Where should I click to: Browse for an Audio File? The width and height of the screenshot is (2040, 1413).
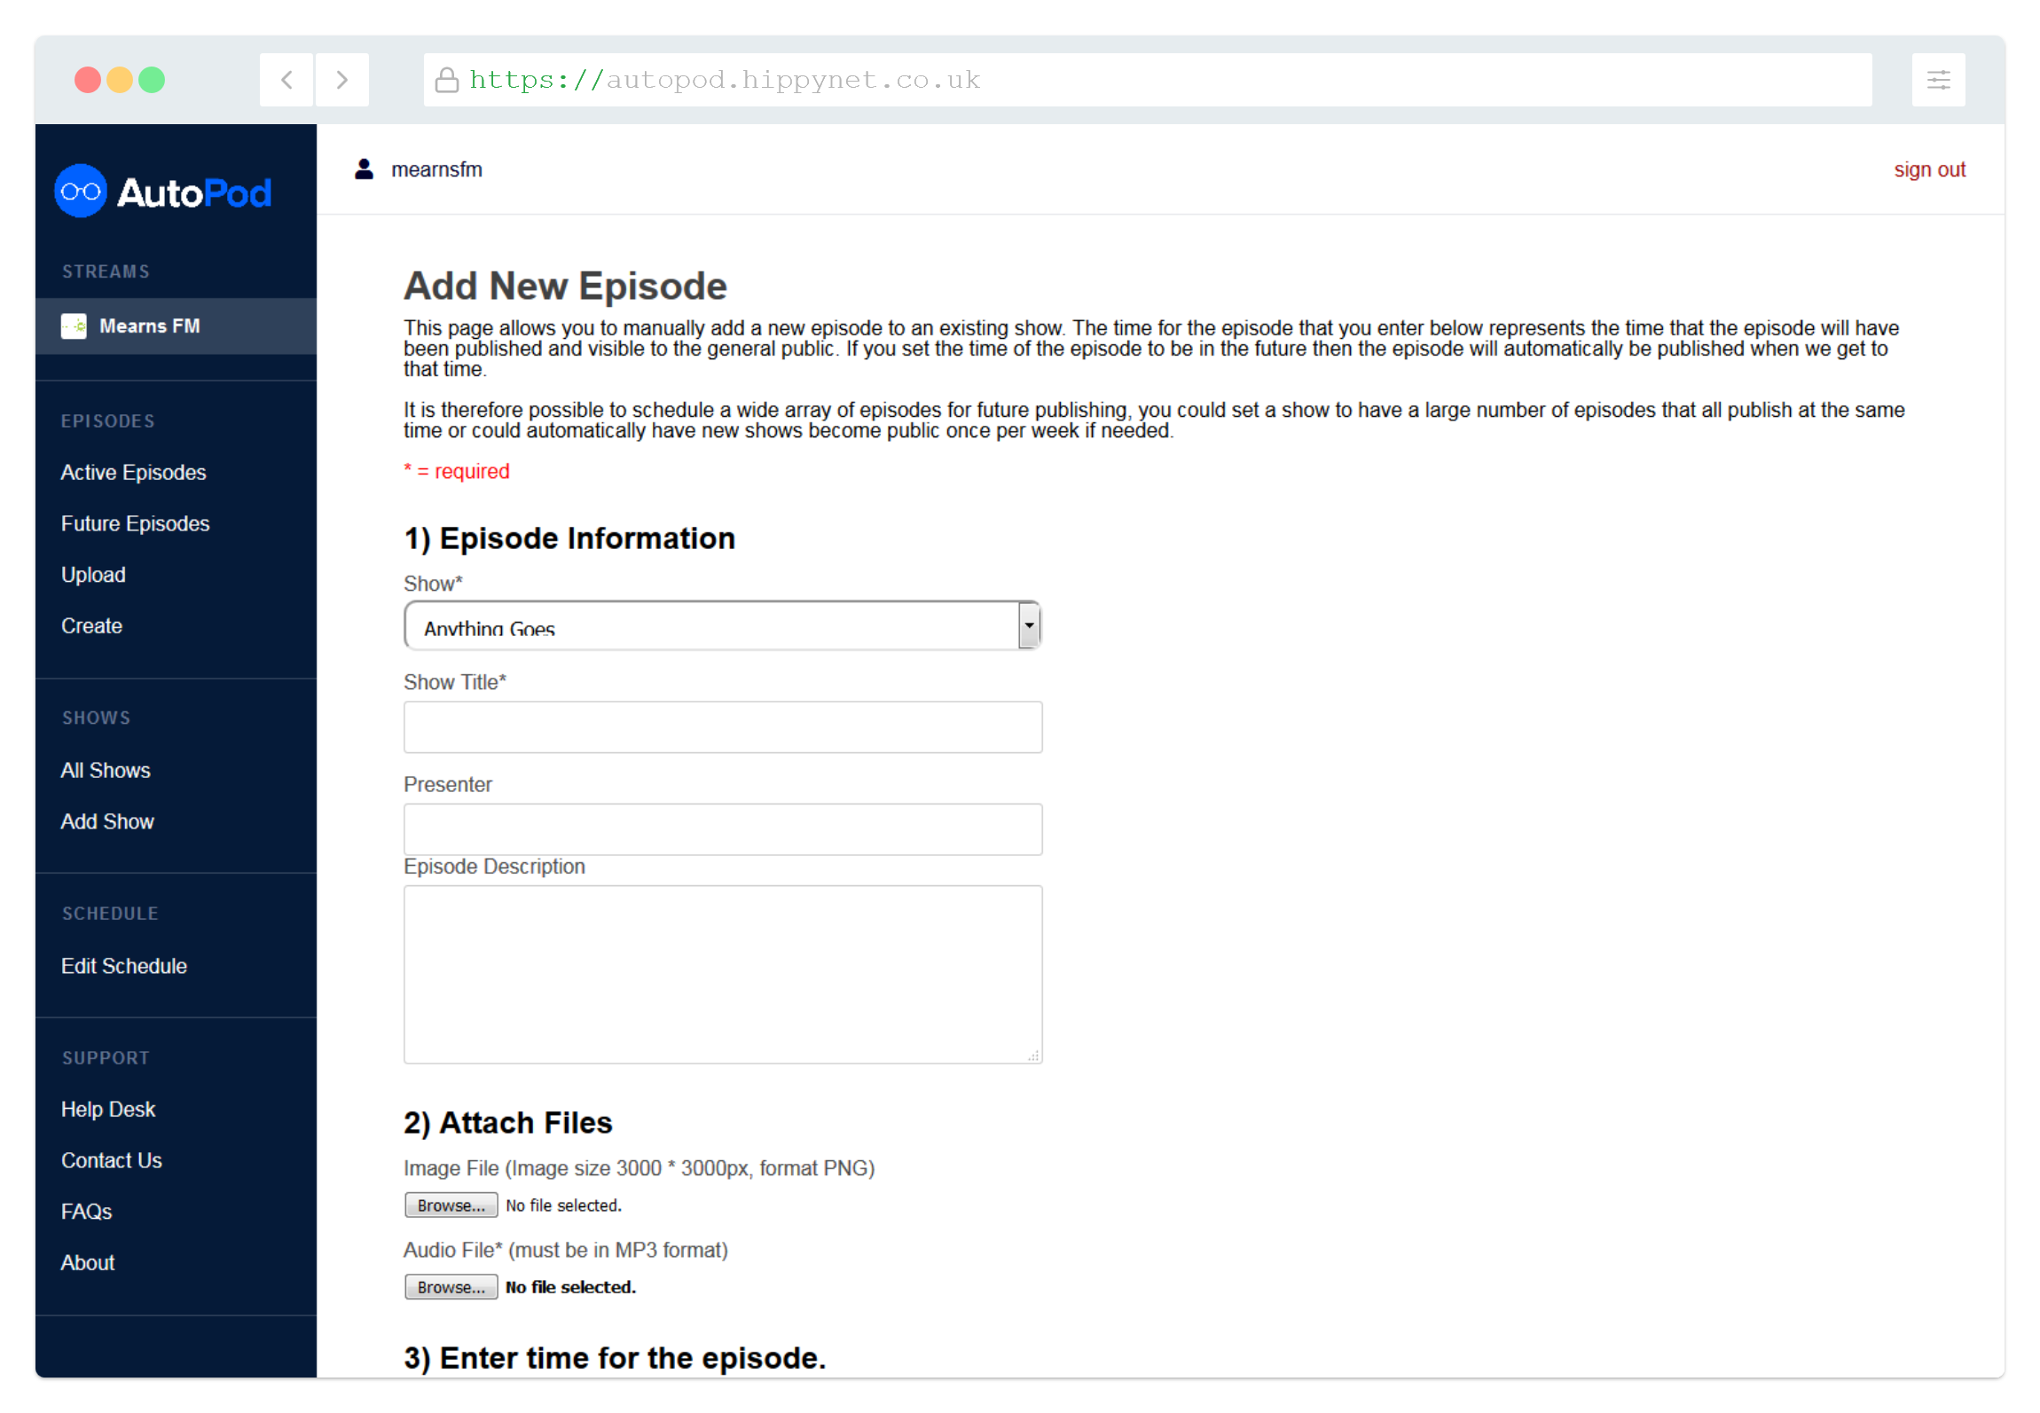451,1286
